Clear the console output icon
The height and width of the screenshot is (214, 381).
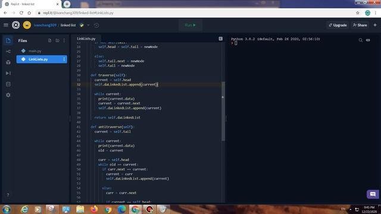point(368,40)
